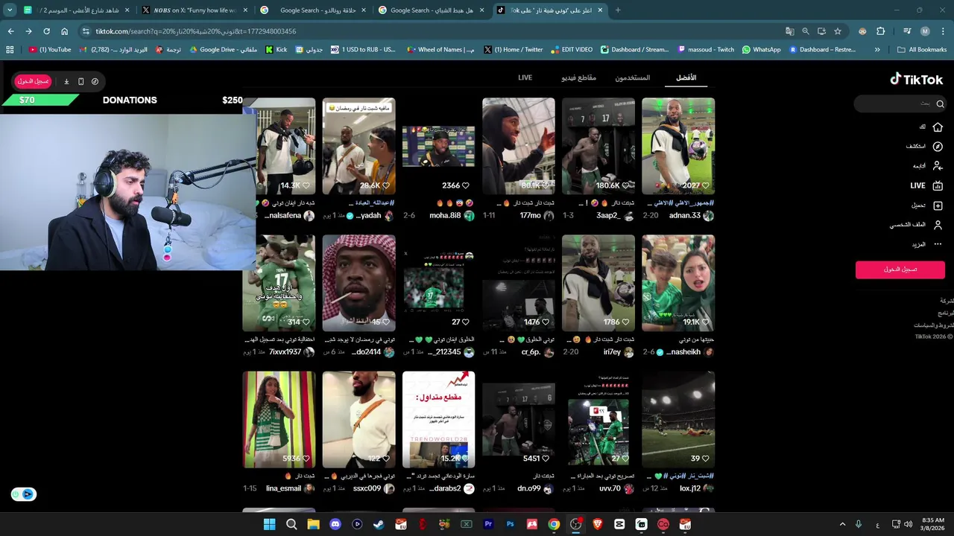Open the YouTube bookmark
Image resolution: width=954 pixels, height=536 pixels.
click(x=50, y=50)
